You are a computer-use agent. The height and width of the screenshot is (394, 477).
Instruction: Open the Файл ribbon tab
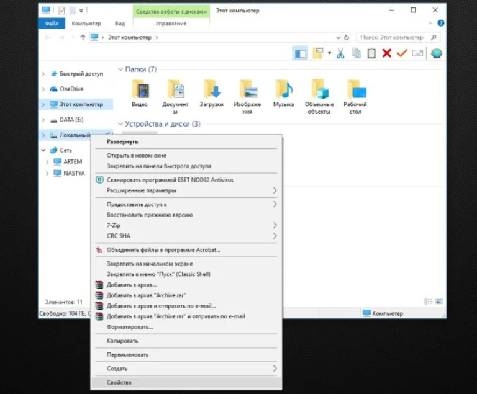pos(52,24)
